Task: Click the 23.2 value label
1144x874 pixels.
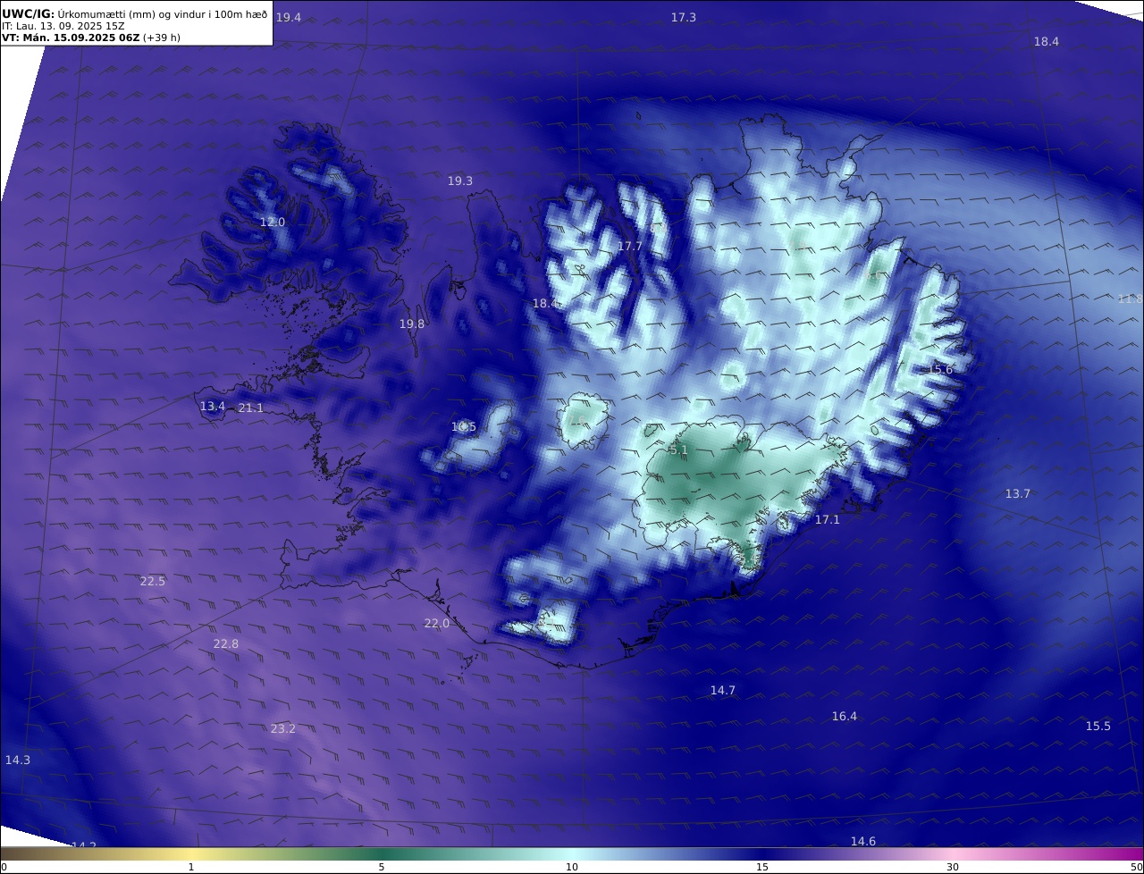Action: (x=283, y=728)
